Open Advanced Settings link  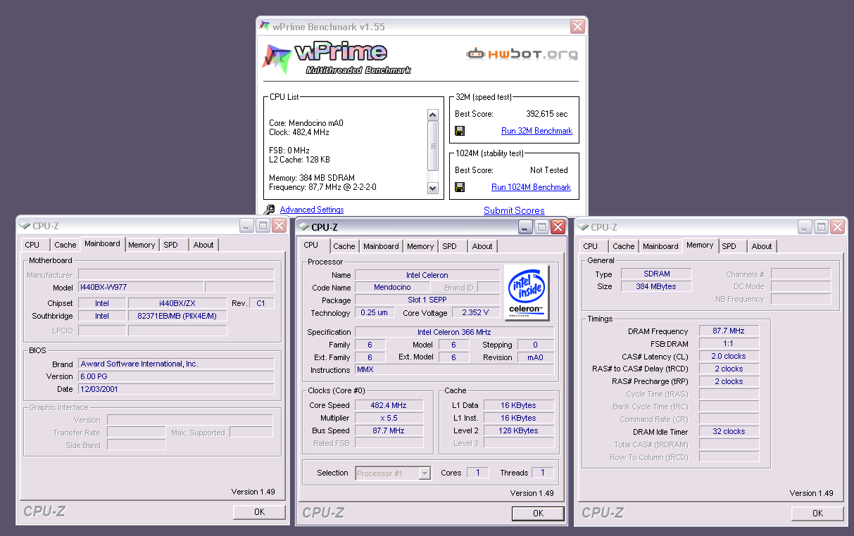coord(312,210)
